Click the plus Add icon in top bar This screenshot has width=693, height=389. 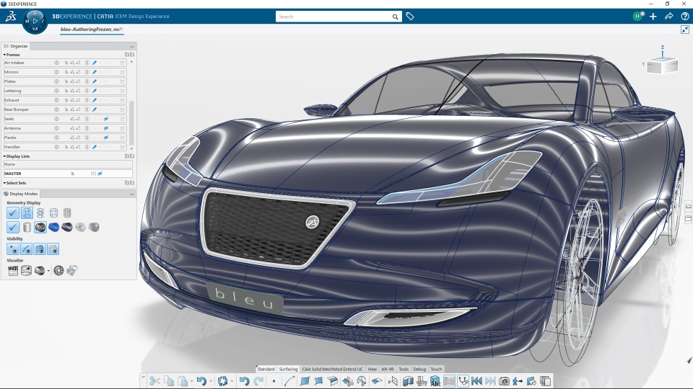653,17
